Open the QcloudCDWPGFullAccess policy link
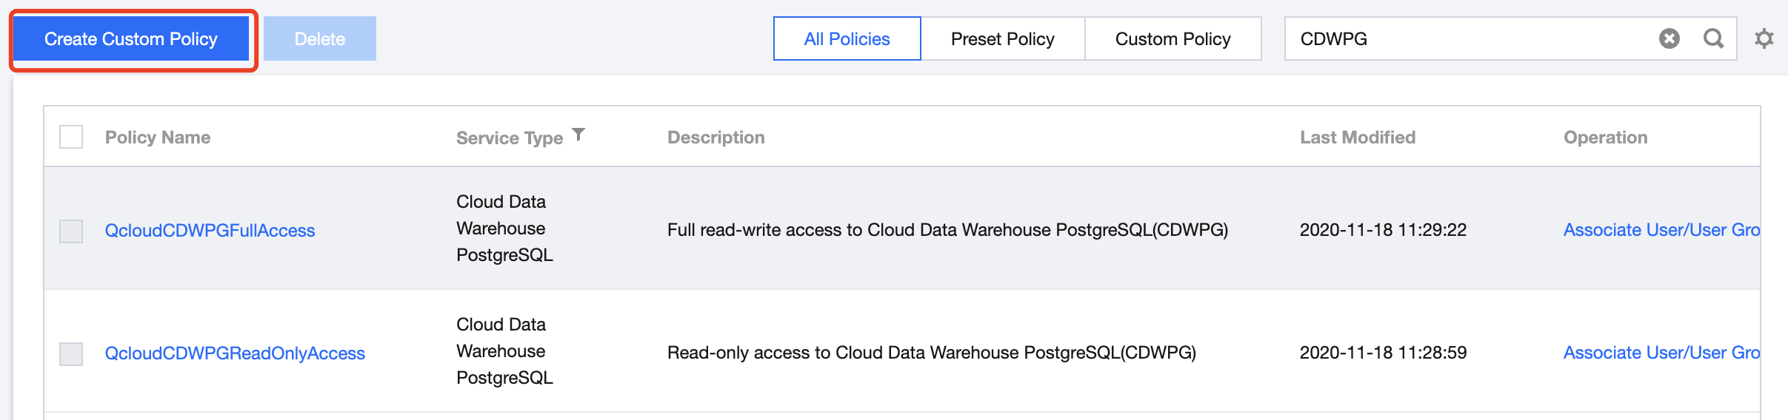1788x420 pixels. click(x=210, y=231)
